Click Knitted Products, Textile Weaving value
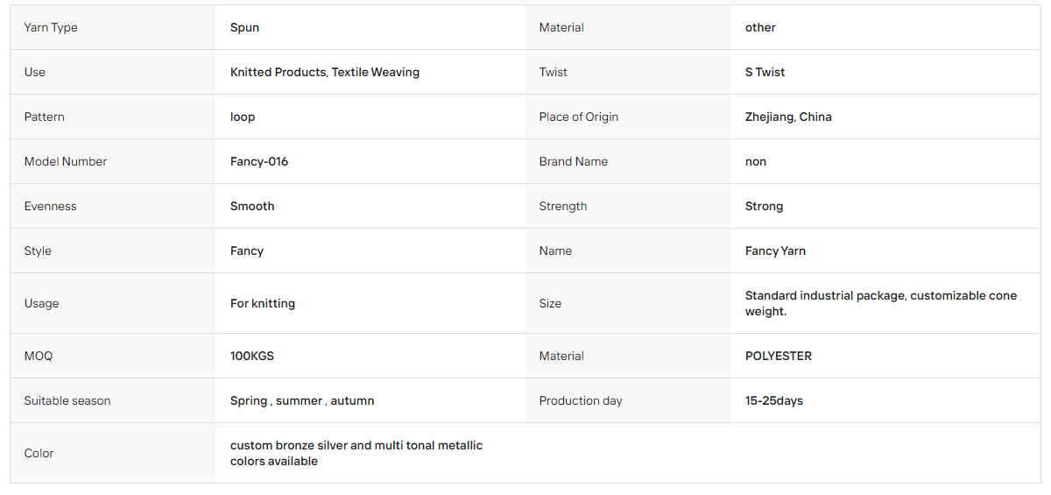Image resolution: width=1051 pixels, height=495 pixels. (x=325, y=72)
